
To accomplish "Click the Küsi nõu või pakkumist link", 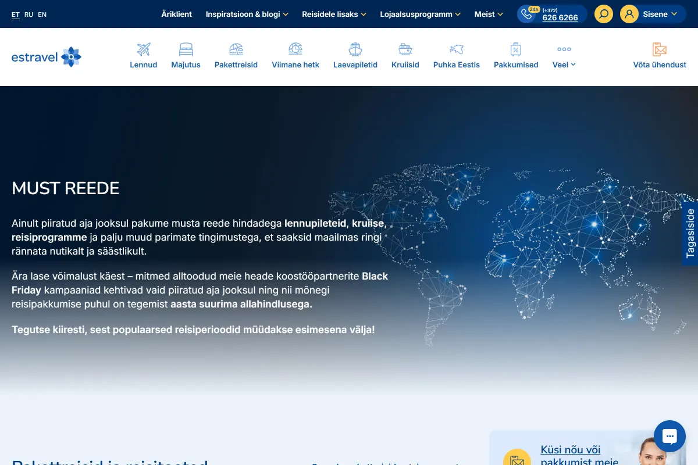I will (579, 456).
